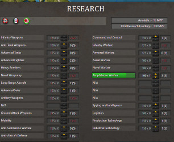Click the Logistics research label

tap(98, 113)
